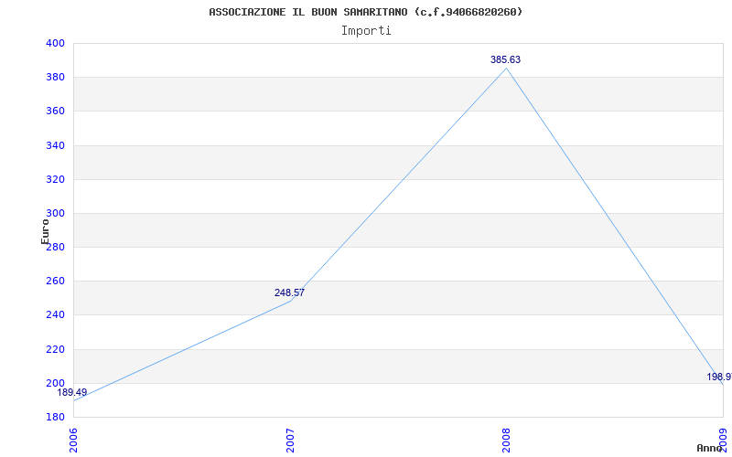Click the 2006 x-axis label
The height and width of the screenshot is (457, 732).
tap(74, 441)
